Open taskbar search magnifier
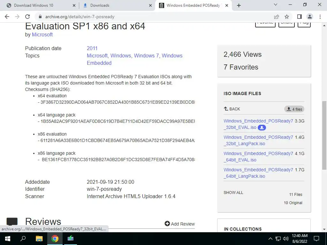The image size is (327, 245). (23, 239)
